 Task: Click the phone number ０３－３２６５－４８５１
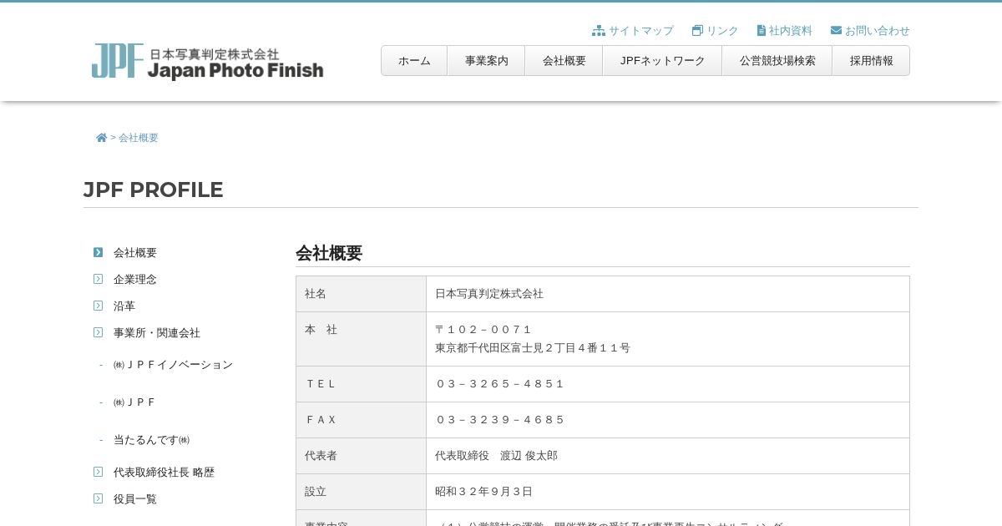pyautogui.click(x=500, y=384)
